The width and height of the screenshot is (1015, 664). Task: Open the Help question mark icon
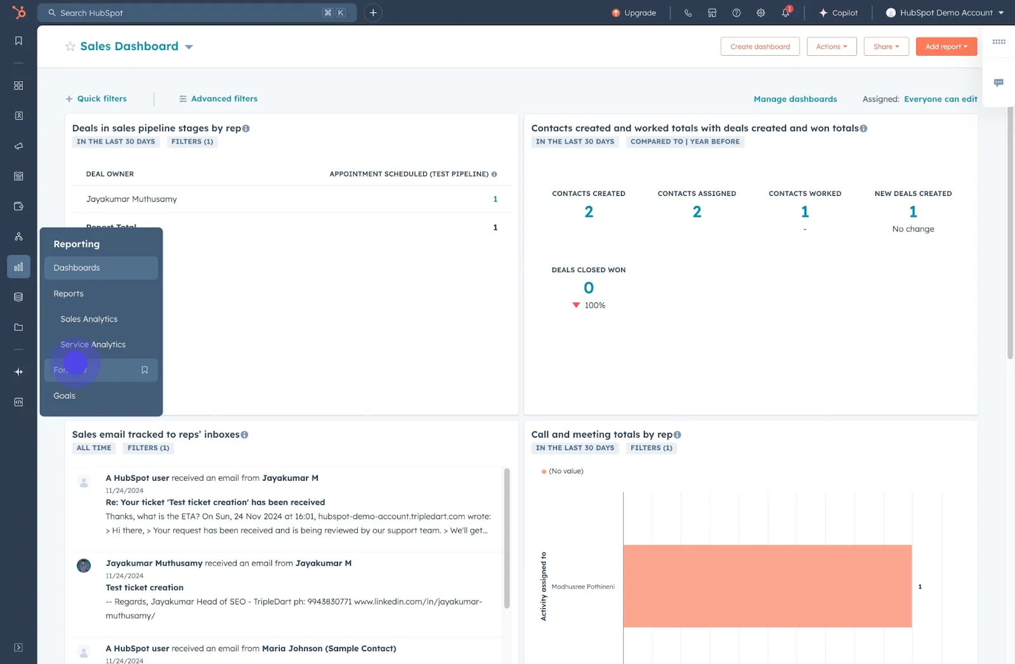click(736, 13)
